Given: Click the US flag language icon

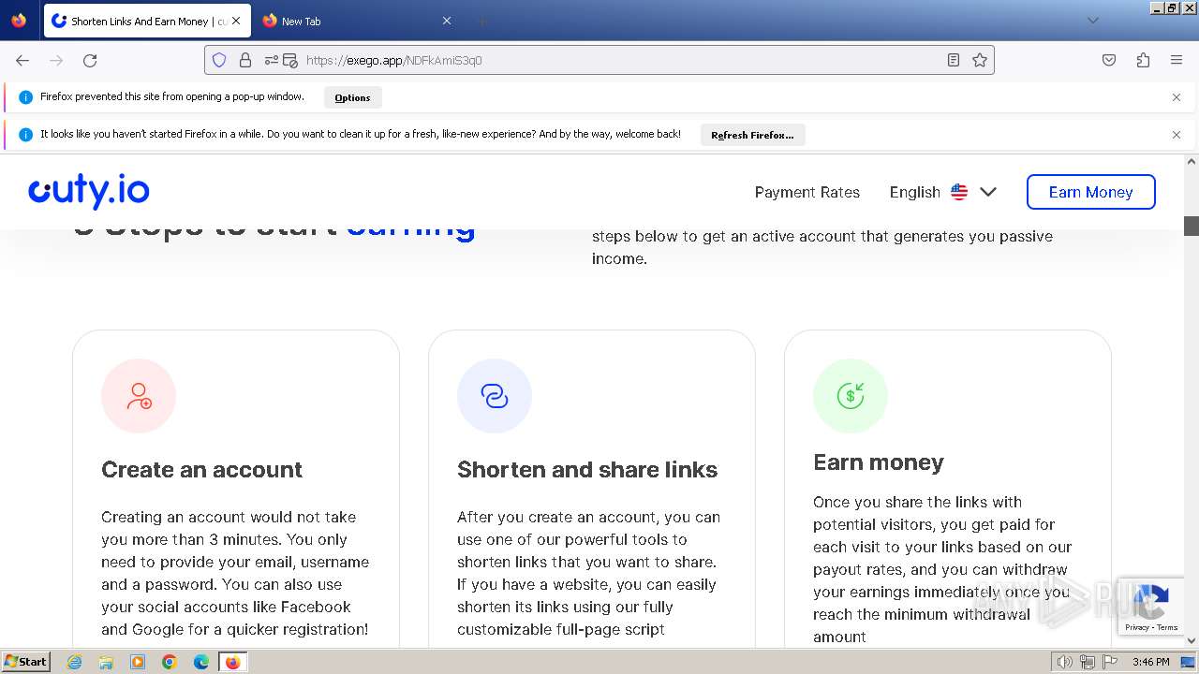Looking at the screenshot, I should [959, 192].
